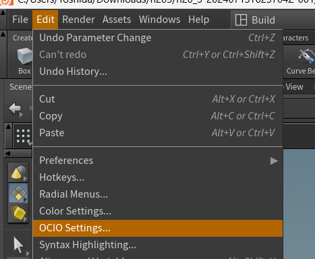Select the yellow cone objects tool icon
The image size is (315, 259).
point(18,173)
